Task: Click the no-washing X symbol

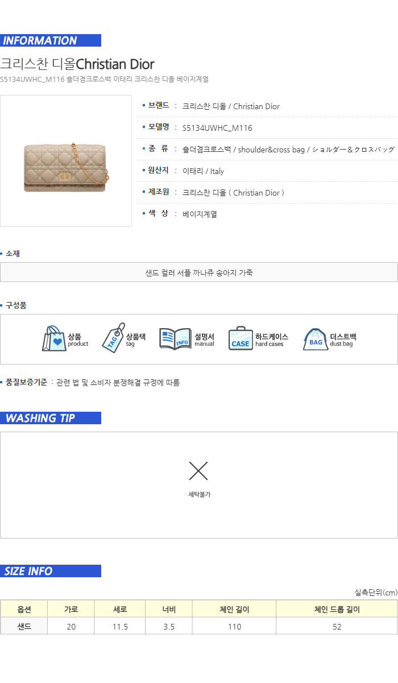Action: (198, 471)
